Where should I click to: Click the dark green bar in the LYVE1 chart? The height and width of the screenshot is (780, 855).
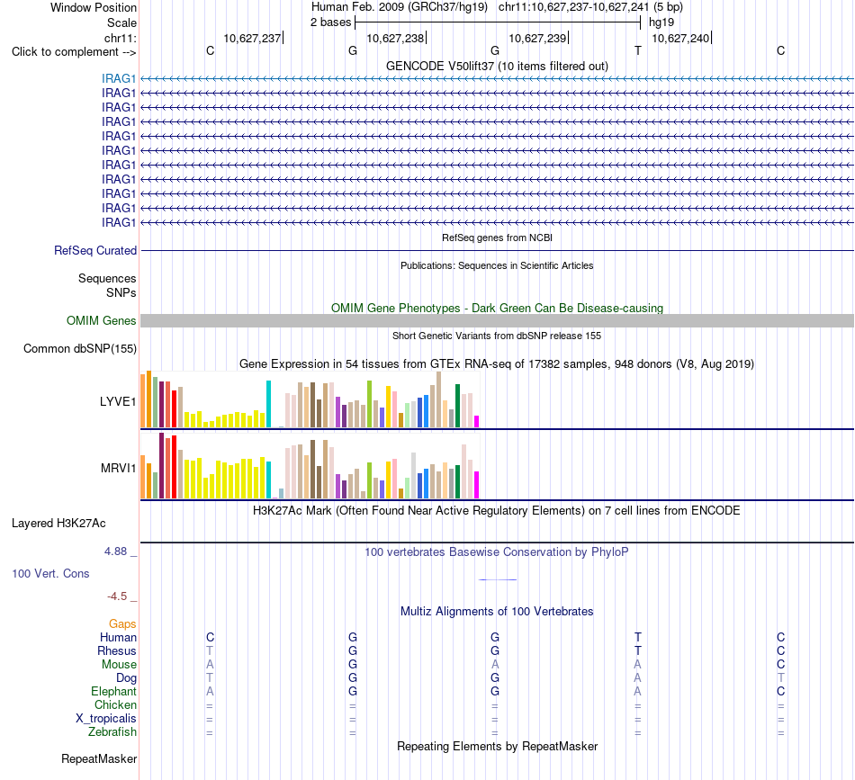click(x=457, y=406)
